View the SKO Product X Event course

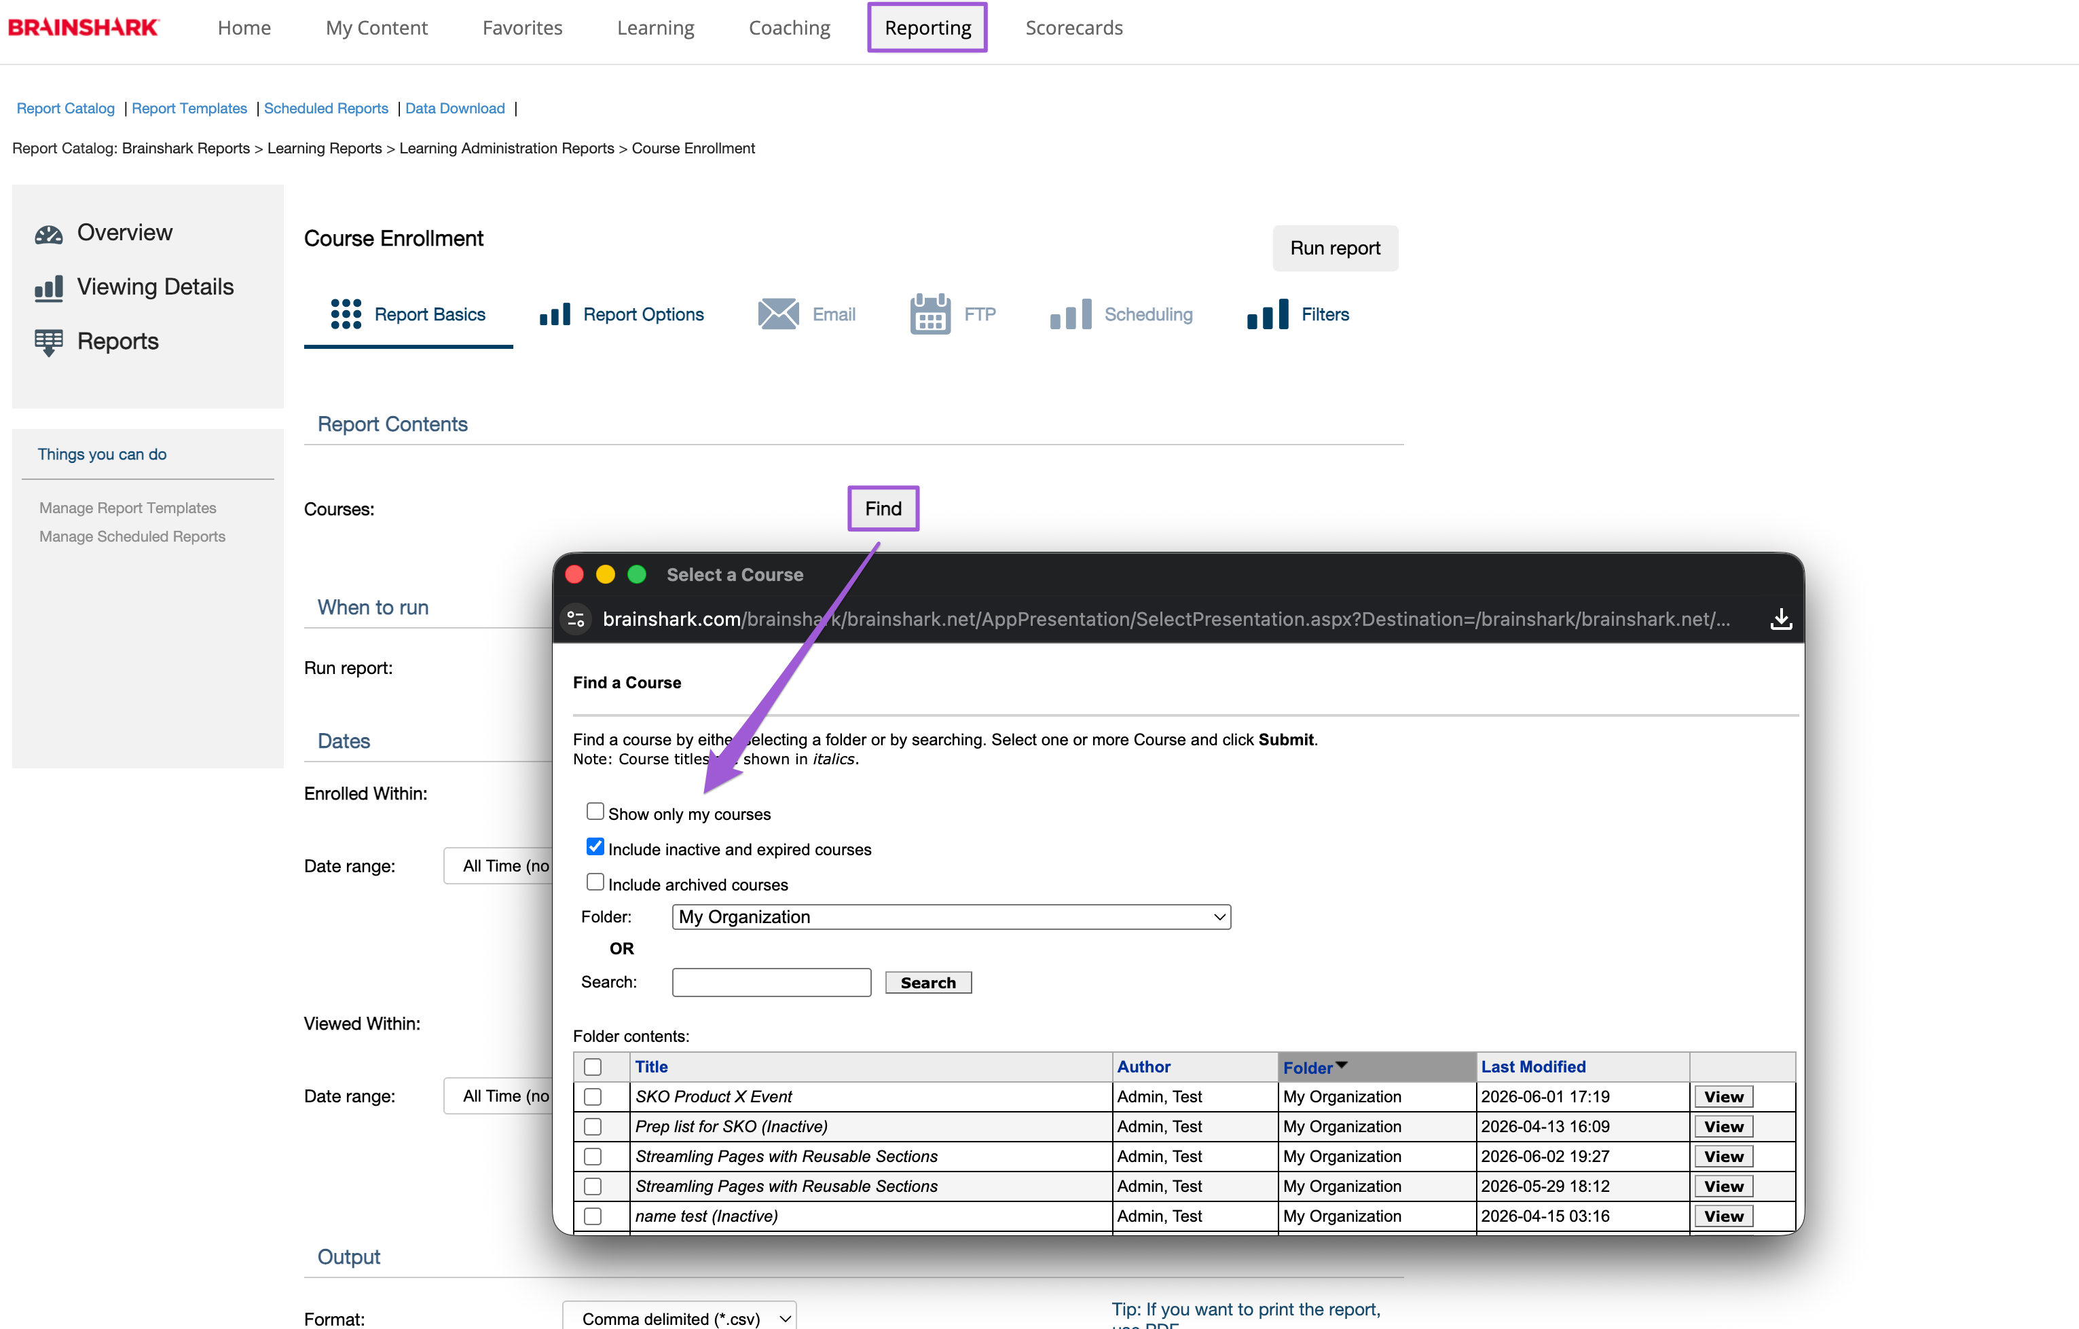pos(1723,1097)
